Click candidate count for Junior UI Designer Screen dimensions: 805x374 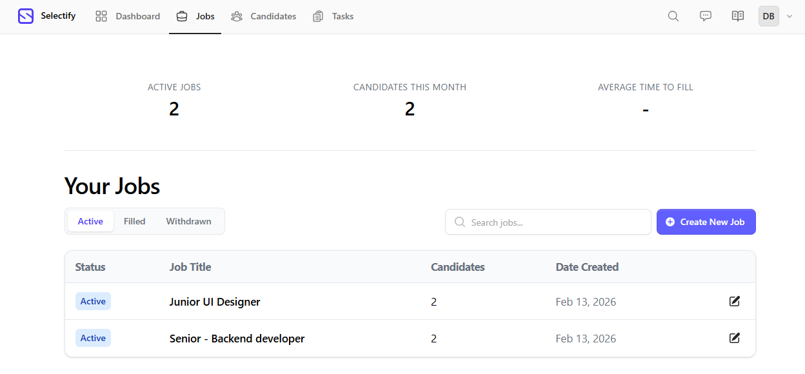click(433, 302)
